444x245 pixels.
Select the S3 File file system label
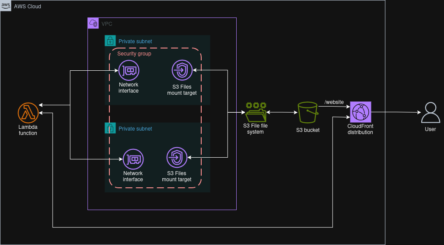click(255, 128)
